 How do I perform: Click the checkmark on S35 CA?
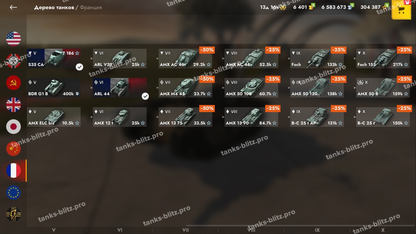[79, 67]
